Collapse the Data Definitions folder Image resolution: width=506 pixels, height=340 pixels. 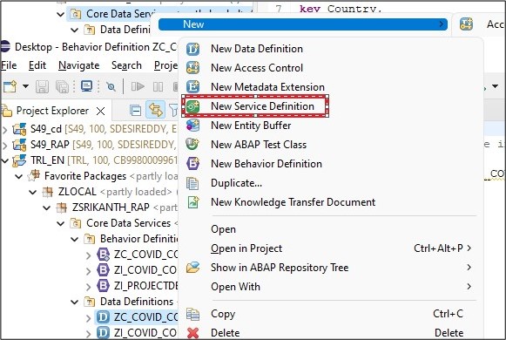(75, 302)
